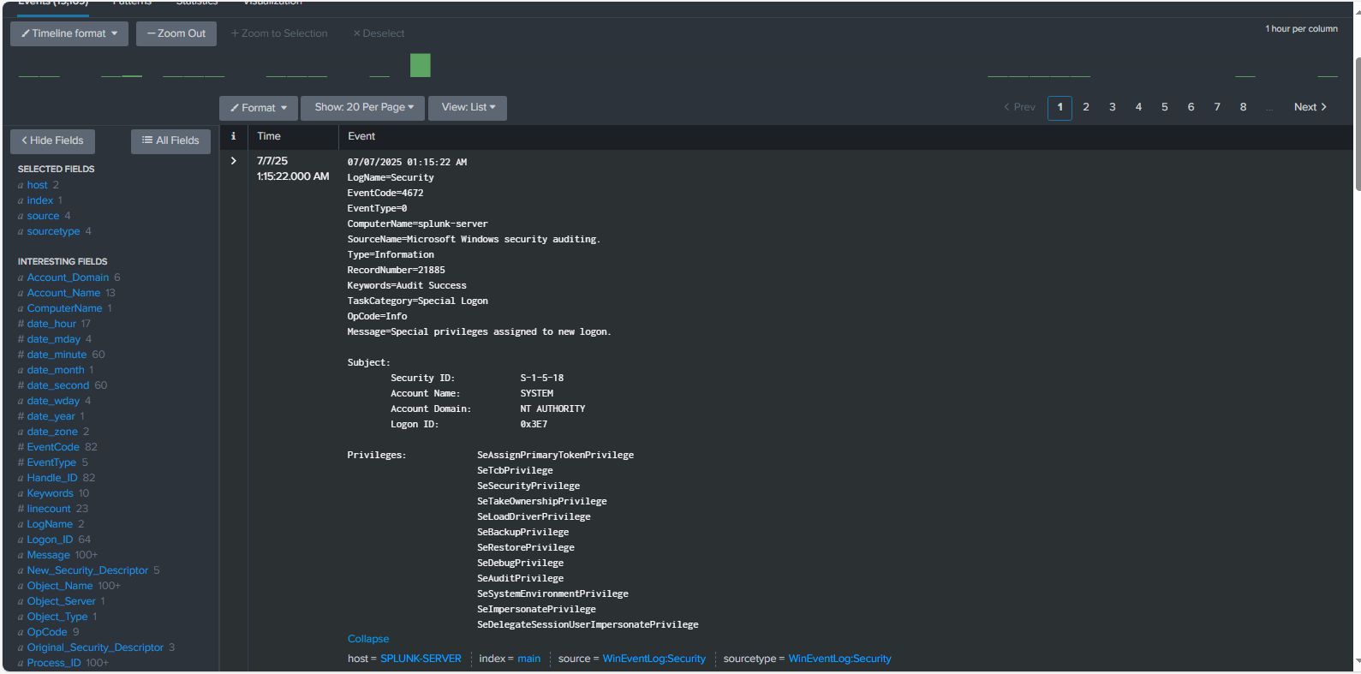Screen dimensions: 1361x674
Task: Click the Zoom Out button
Action: (176, 33)
